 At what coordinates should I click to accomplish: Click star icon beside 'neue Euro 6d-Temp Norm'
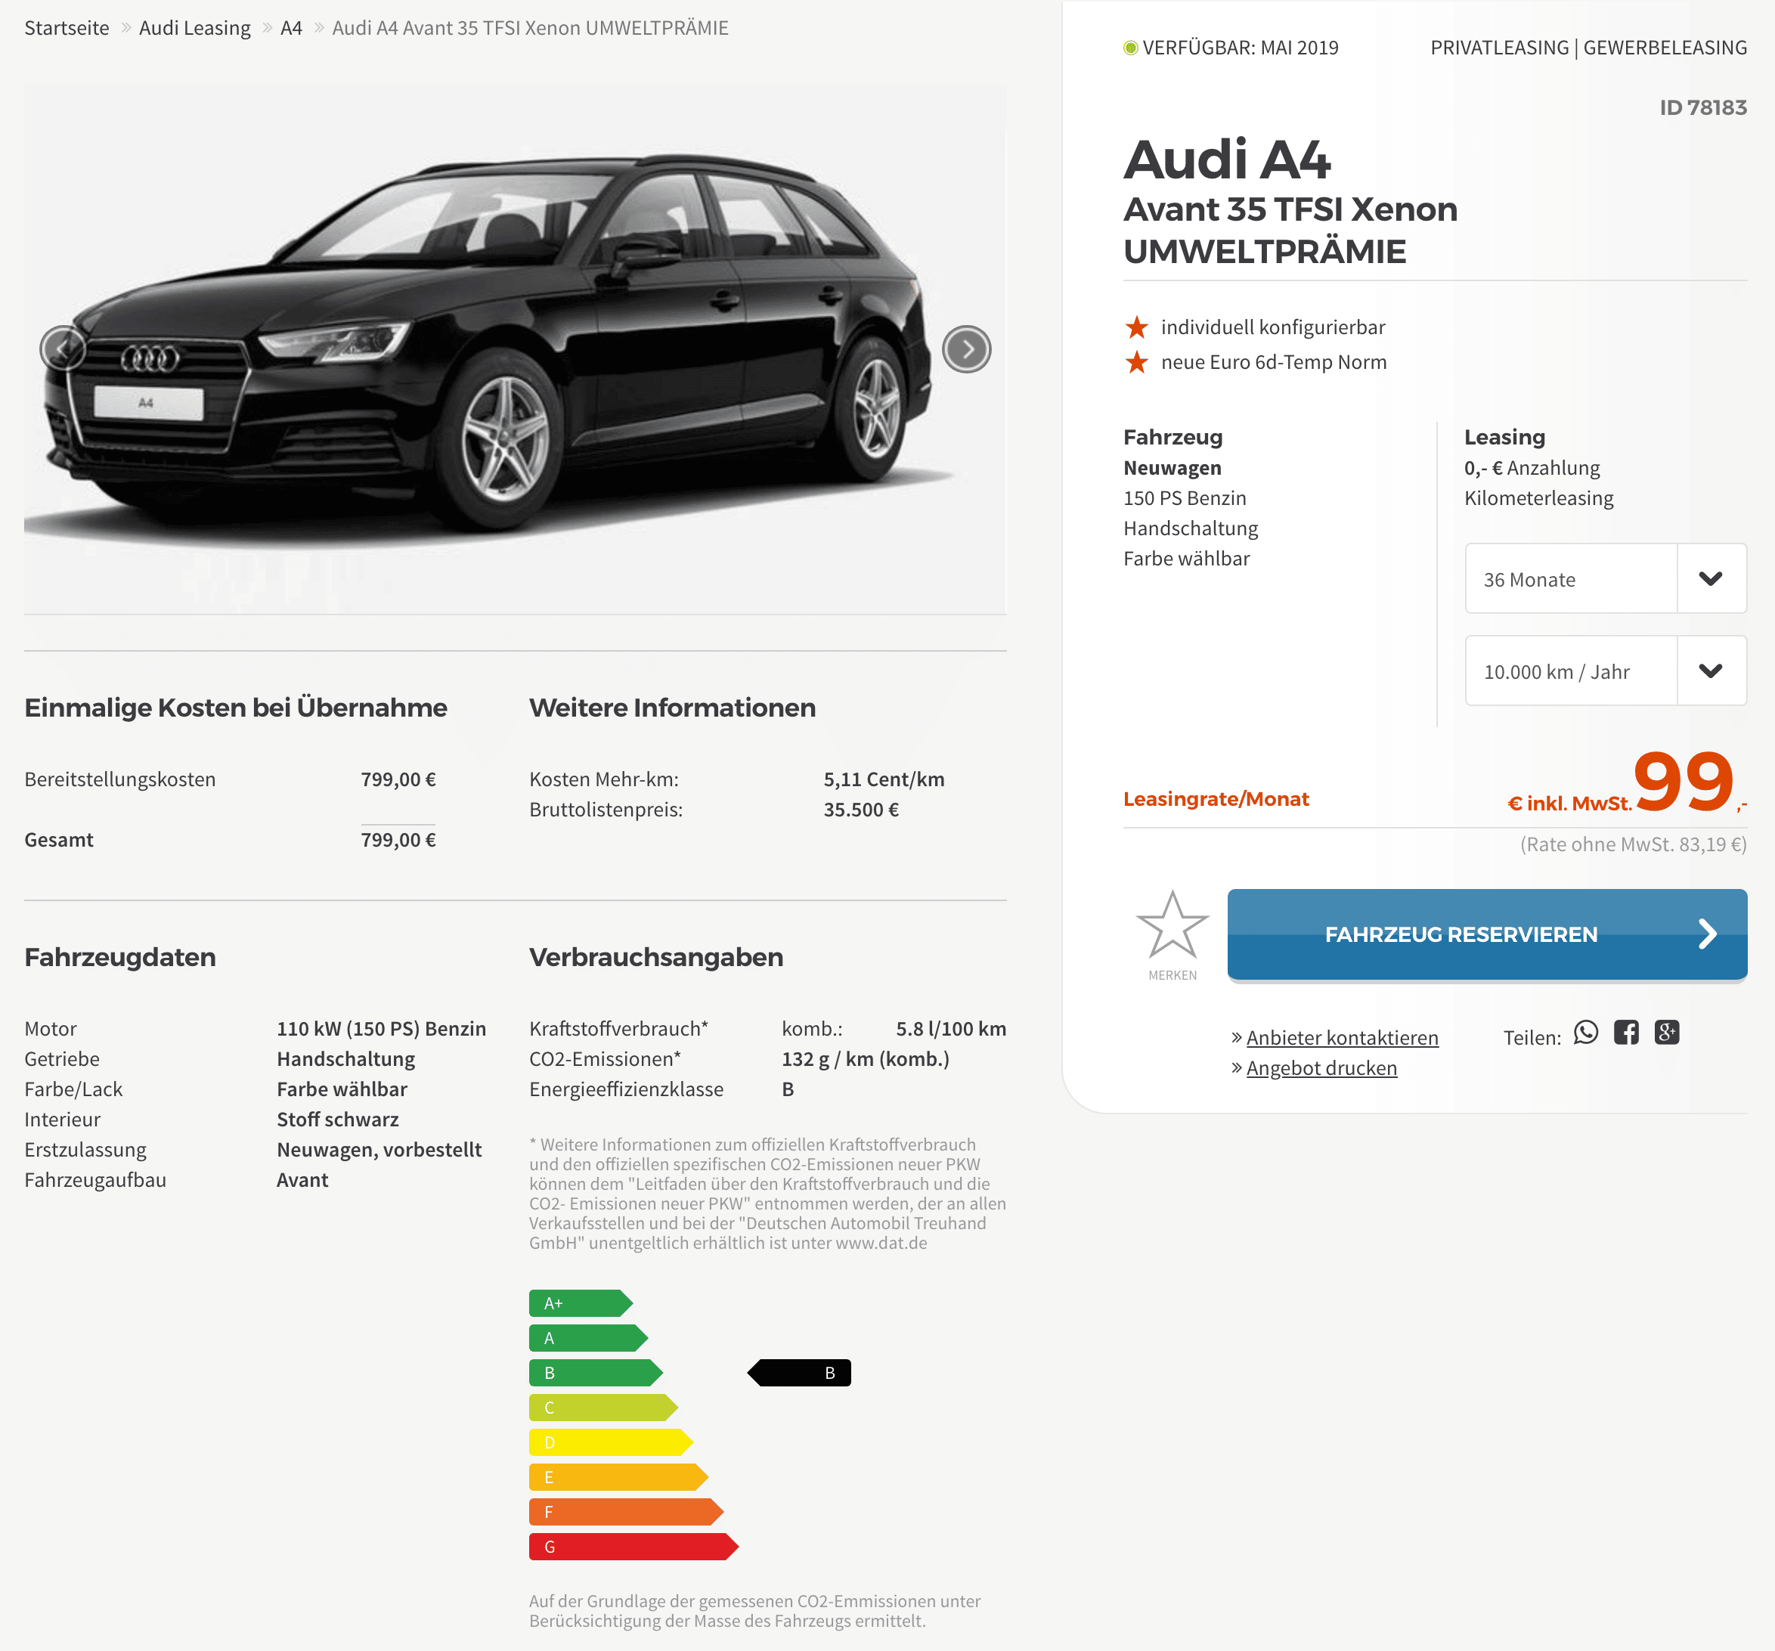pyautogui.click(x=1137, y=363)
